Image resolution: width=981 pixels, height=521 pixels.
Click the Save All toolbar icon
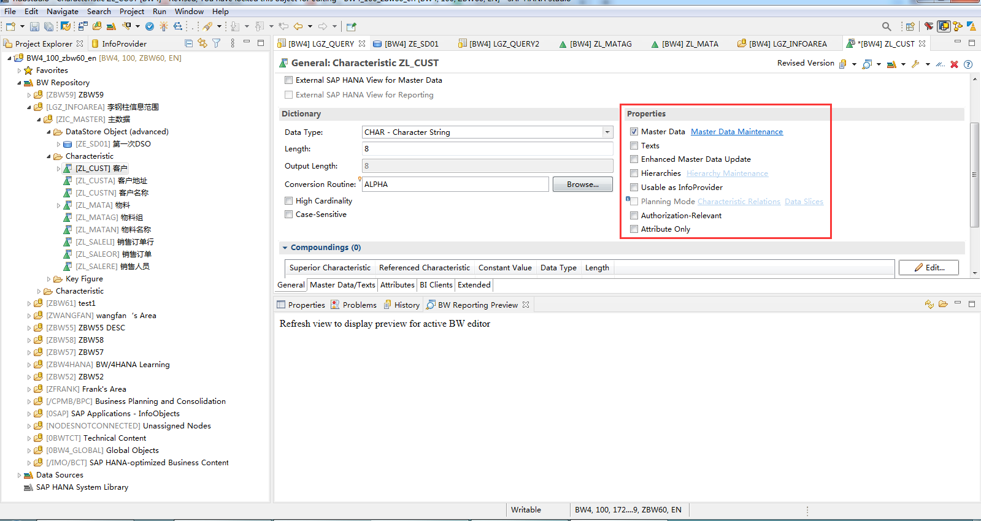point(48,26)
